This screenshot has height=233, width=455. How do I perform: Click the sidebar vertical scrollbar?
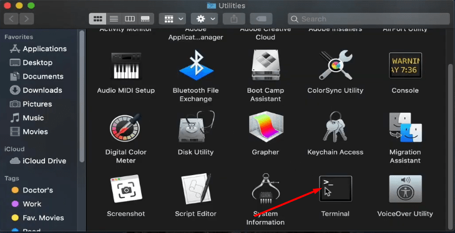pyautogui.click(x=82, y=97)
